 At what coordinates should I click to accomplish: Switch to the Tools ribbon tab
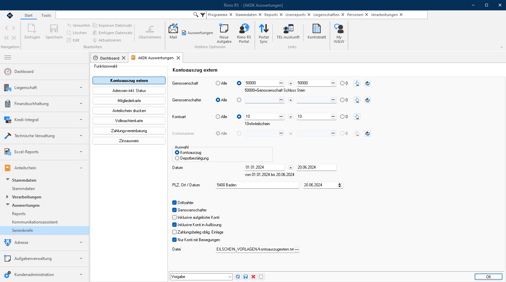tap(46, 15)
